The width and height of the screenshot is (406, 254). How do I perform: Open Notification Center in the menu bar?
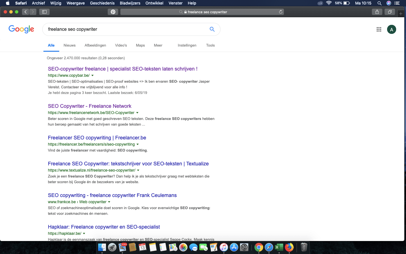(397, 3)
